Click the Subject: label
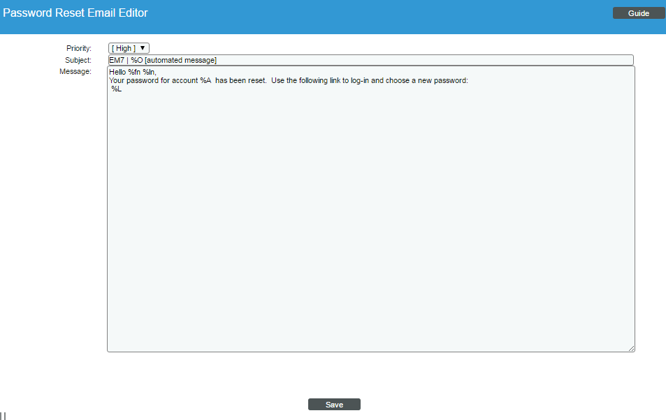666x420 pixels. 78,60
